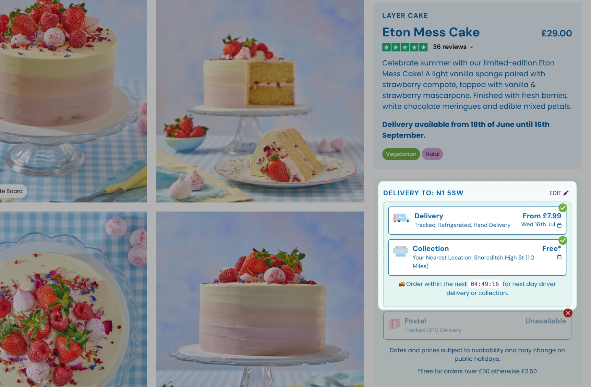This screenshot has width=591, height=387.
Task: Click the green Trustpilot star rating
Action: point(405,47)
